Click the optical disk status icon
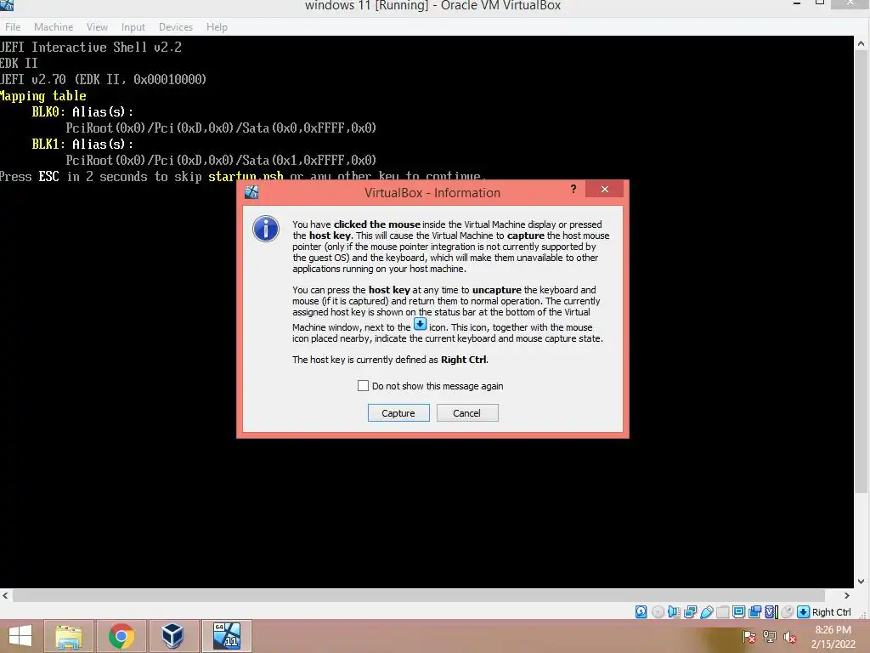This screenshot has width=870, height=653. pos(658,612)
